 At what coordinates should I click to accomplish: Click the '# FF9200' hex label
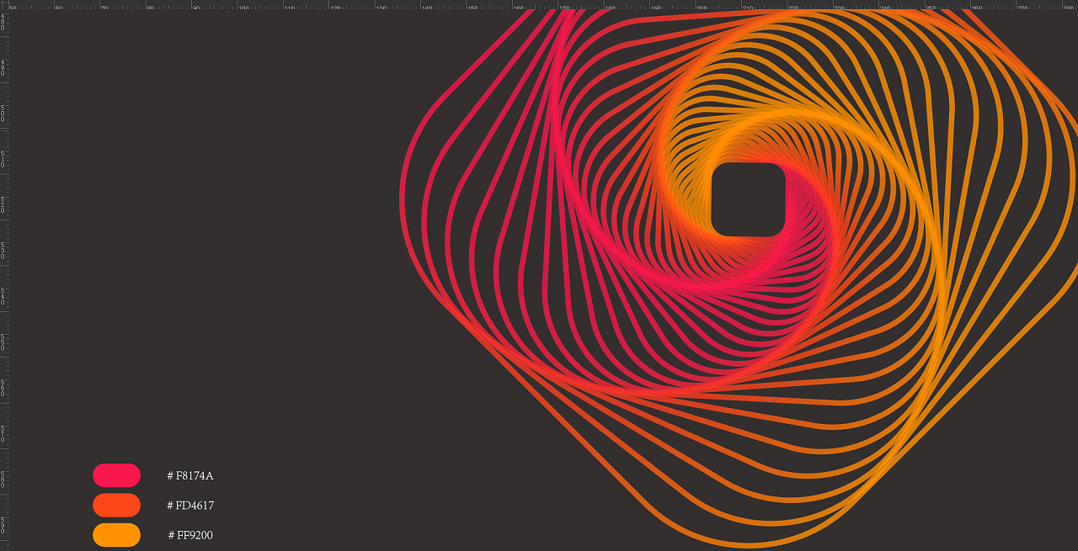tap(190, 535)
